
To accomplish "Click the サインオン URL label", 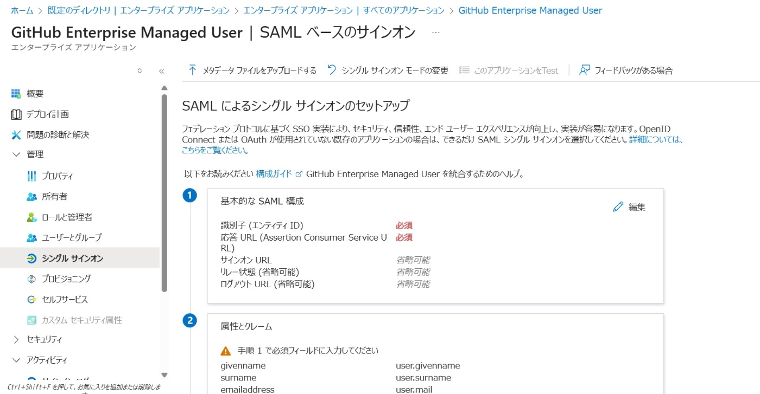I will 246,260.
